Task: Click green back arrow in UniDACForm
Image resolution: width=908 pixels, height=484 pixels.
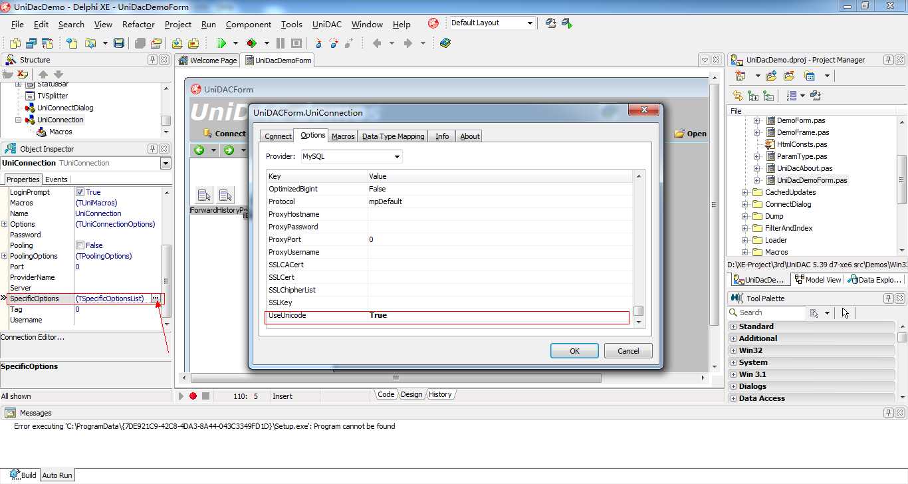Action: [199, 150]
